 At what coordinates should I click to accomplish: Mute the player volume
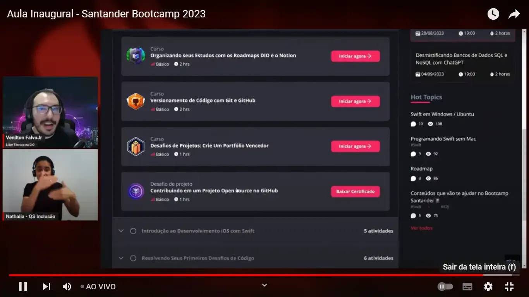tap(67, 287)
